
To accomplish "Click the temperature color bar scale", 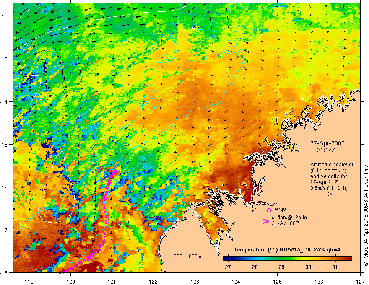I will (x=288, y=258).
